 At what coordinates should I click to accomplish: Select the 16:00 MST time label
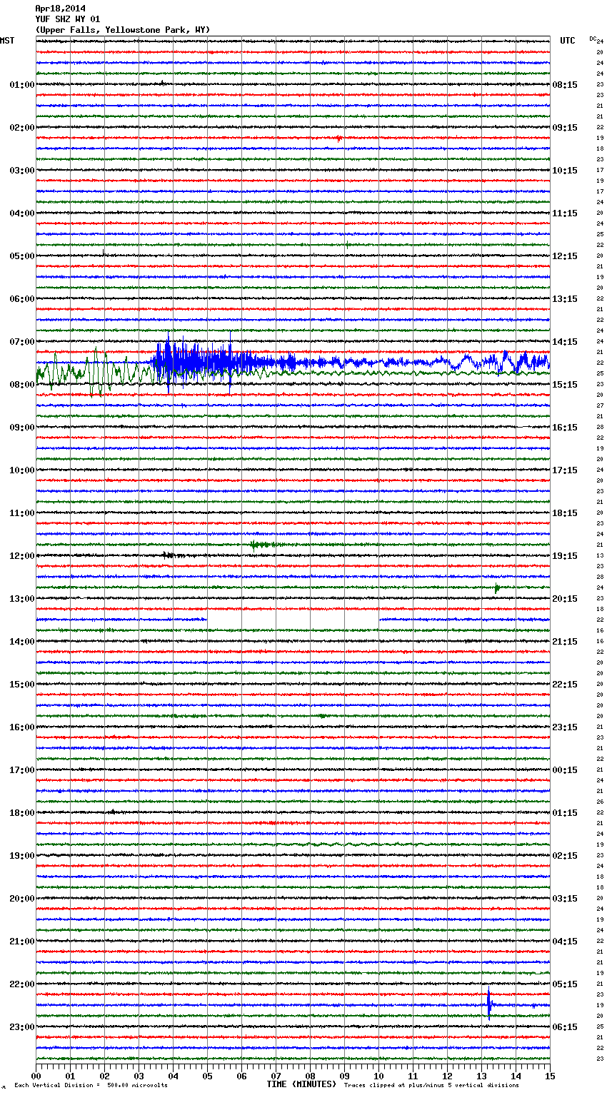[22, 727]
